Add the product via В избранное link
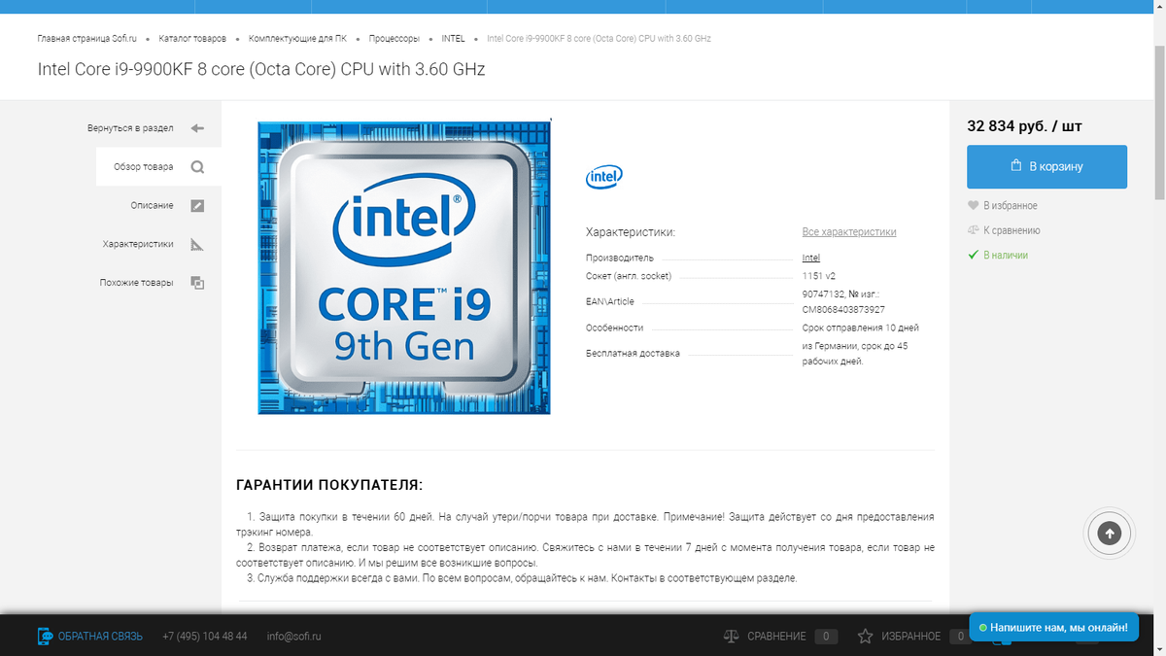The image size is (1166, 656). tap(1011, 206)
